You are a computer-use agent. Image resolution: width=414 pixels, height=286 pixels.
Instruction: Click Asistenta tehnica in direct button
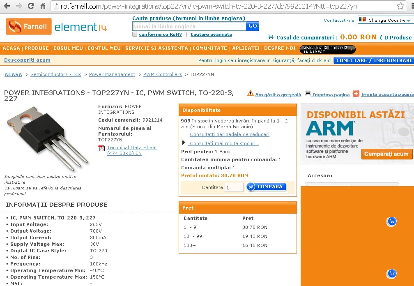click(328, 49)
